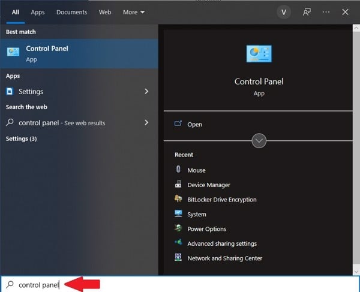The height and width of the screenshot is (292, 360).
Task: Expand the web results arrow
Action: click(x=146, y=122)
